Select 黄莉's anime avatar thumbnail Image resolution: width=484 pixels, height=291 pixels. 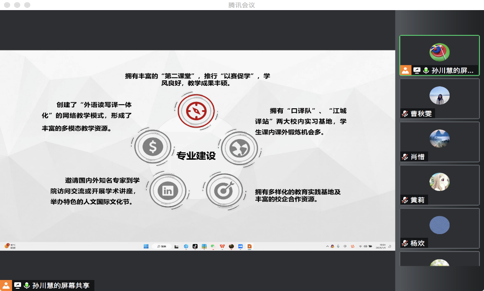[439, 182]
